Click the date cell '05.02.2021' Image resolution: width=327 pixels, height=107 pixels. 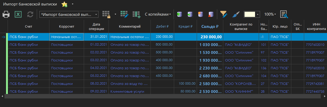click(96, 76)
